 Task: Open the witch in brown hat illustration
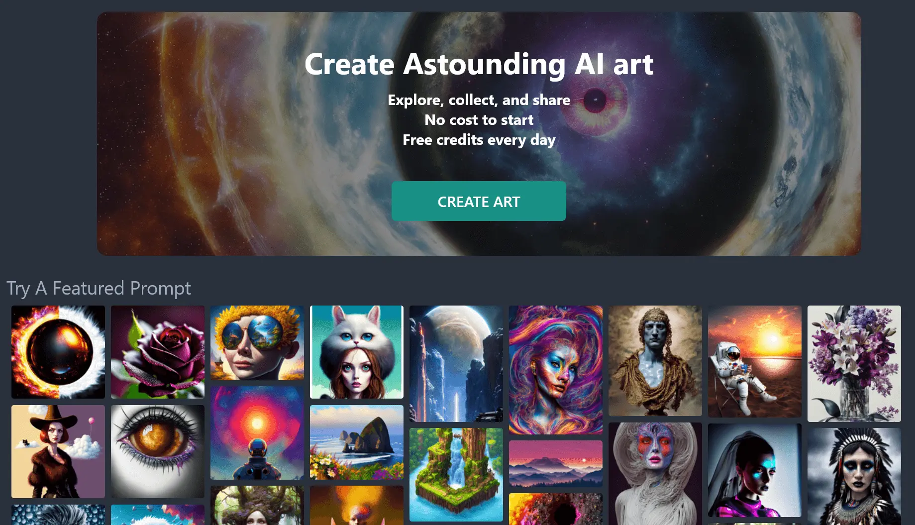[58, 451]
